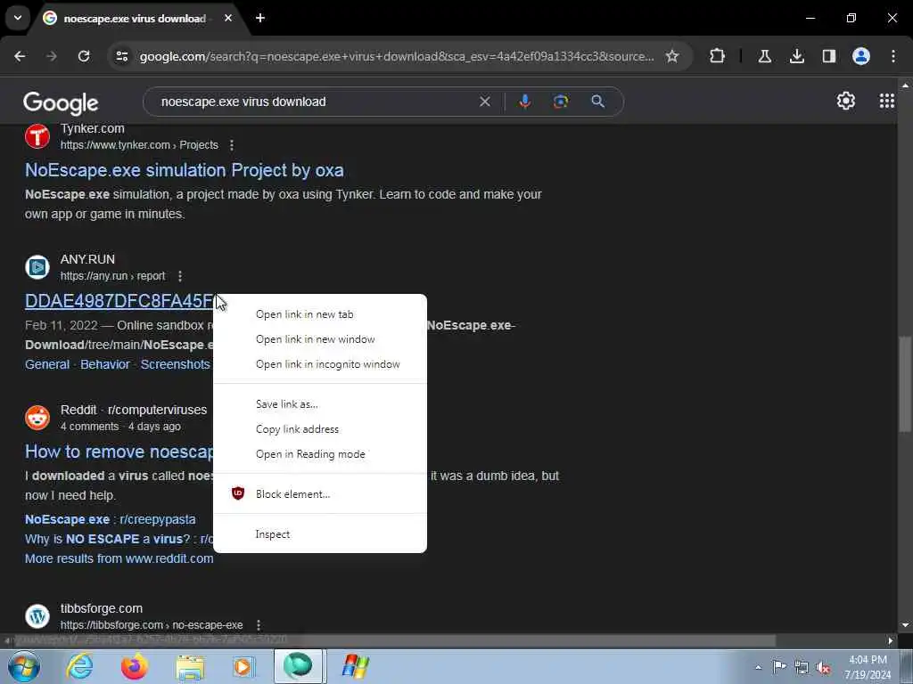The height and width of the screenshot is (684, 913).
Task: Click the vertical page scrollbar thumb
Action: pos(905,384)
